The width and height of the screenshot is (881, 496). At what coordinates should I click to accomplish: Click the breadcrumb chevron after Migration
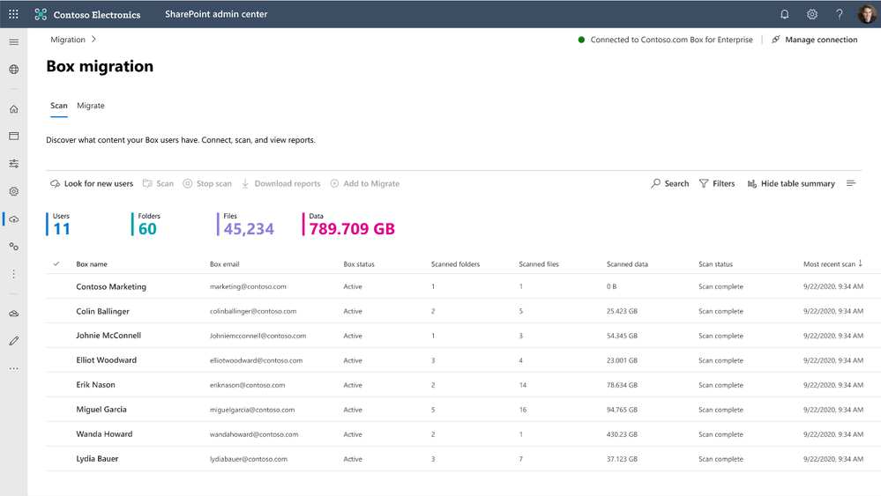pyautogui.click(x=93, y=40)
